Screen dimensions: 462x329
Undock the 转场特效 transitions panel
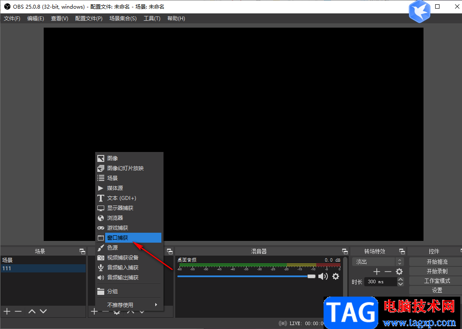402,251
